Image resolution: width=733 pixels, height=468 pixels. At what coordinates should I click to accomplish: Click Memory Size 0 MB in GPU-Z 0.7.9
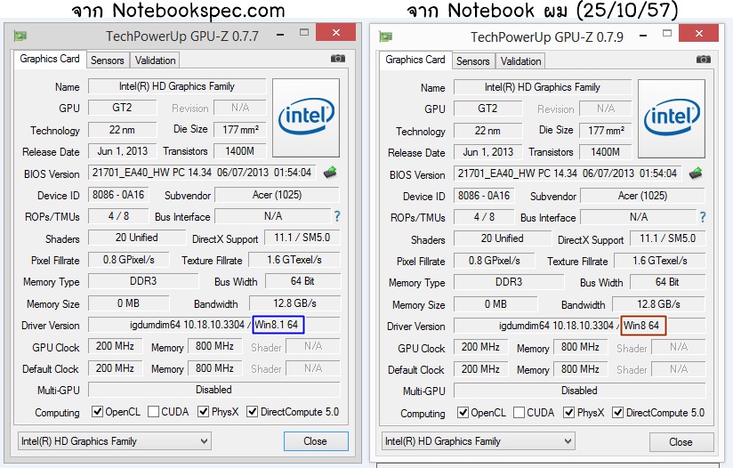pyautogui.click(x=495, y=304)
